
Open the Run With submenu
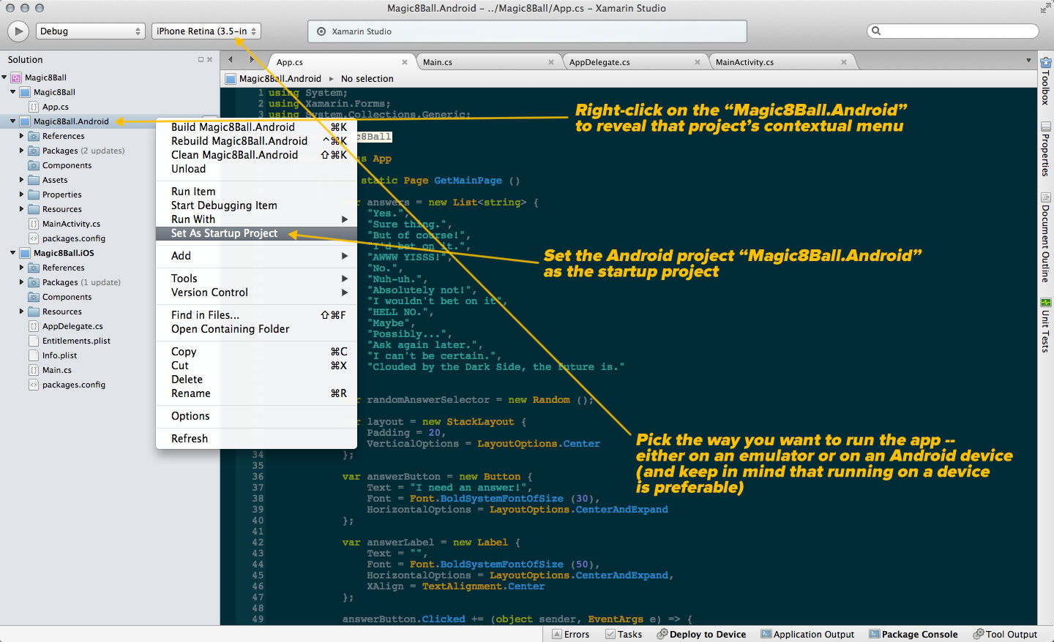tap(257, 219)
